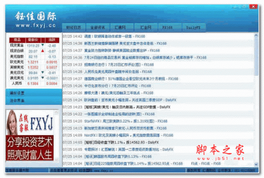Click the news list scroll-up arrow
The width and height of the screenshot is (264, 178).
(x=256, y=35)
